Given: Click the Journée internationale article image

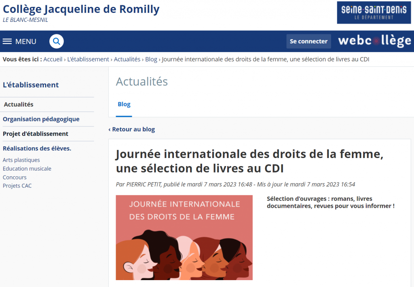Looking at the screenshot, I should (184, 238).
